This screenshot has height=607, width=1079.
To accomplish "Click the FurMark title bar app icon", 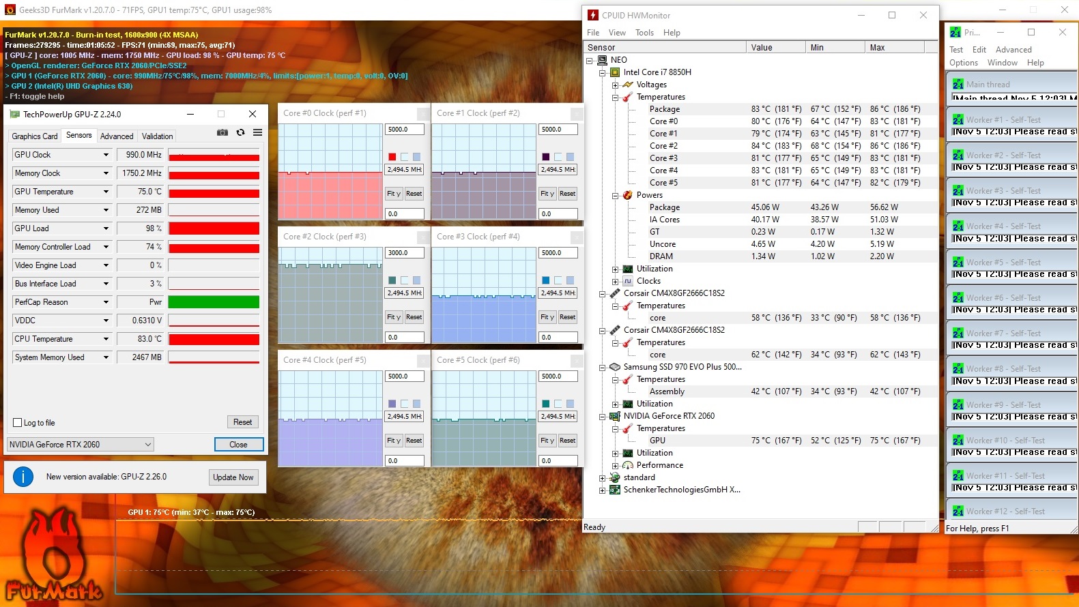I will [x=10, y=10].
